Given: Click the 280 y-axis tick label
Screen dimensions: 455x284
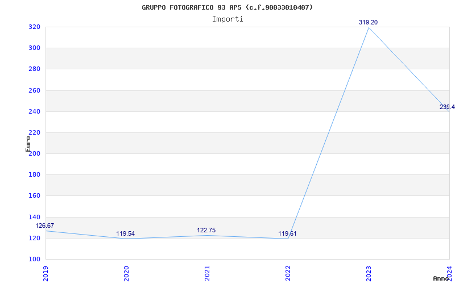Looking at the screenshot, I should (34, 69).
